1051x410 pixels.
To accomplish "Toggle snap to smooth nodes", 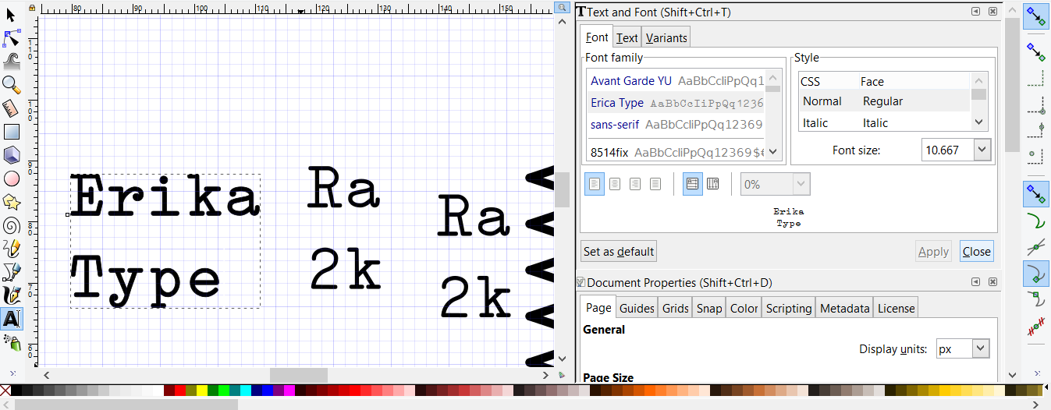I will 1036,299.
